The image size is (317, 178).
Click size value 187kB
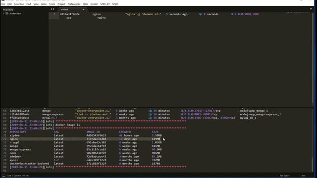point(156,164)
